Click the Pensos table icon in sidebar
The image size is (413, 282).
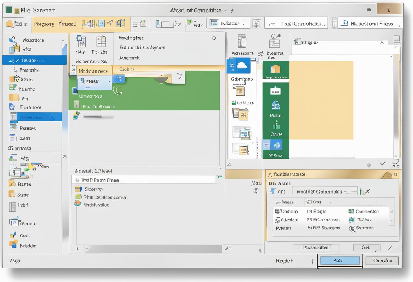(14, 128)
